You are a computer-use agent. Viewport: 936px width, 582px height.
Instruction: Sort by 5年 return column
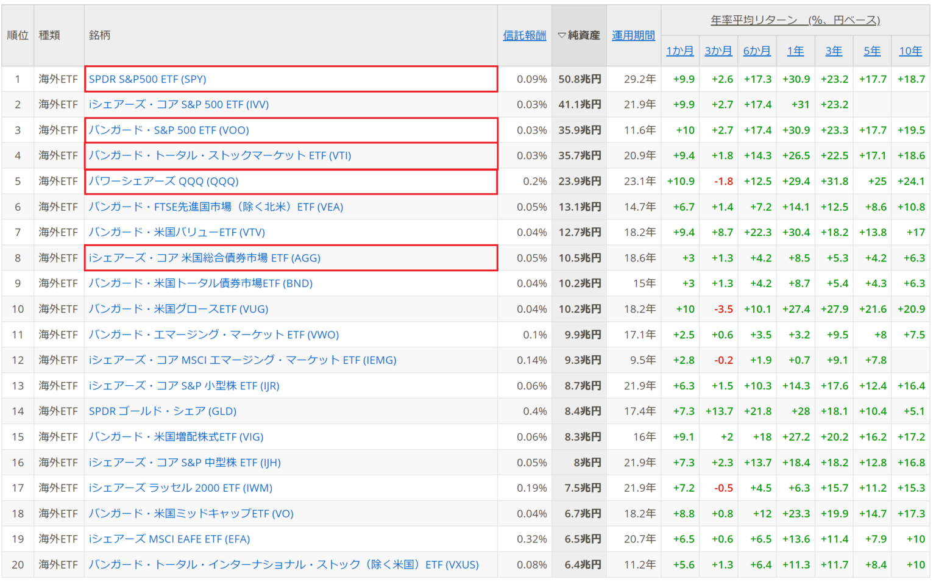point(872,51)
